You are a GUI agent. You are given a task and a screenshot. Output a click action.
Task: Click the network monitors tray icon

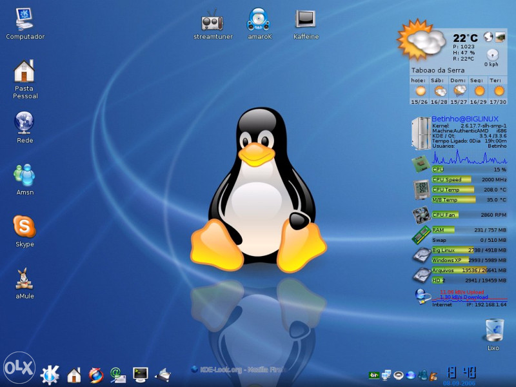tap(386, 375)
